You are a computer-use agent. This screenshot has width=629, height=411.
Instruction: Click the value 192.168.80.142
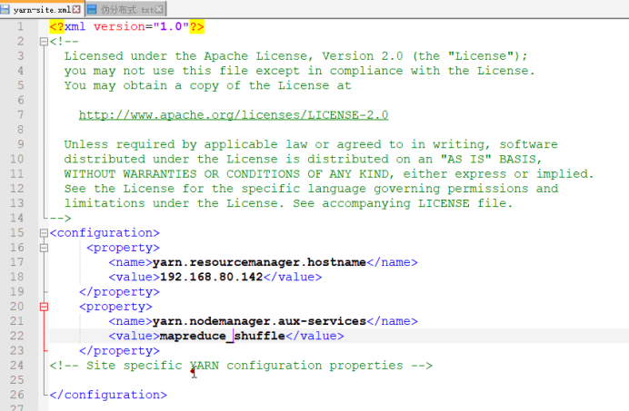(211, 277)
